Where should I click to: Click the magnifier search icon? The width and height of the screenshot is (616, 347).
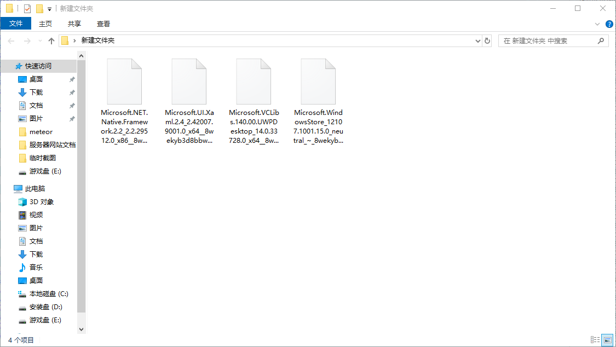point(601,41)
